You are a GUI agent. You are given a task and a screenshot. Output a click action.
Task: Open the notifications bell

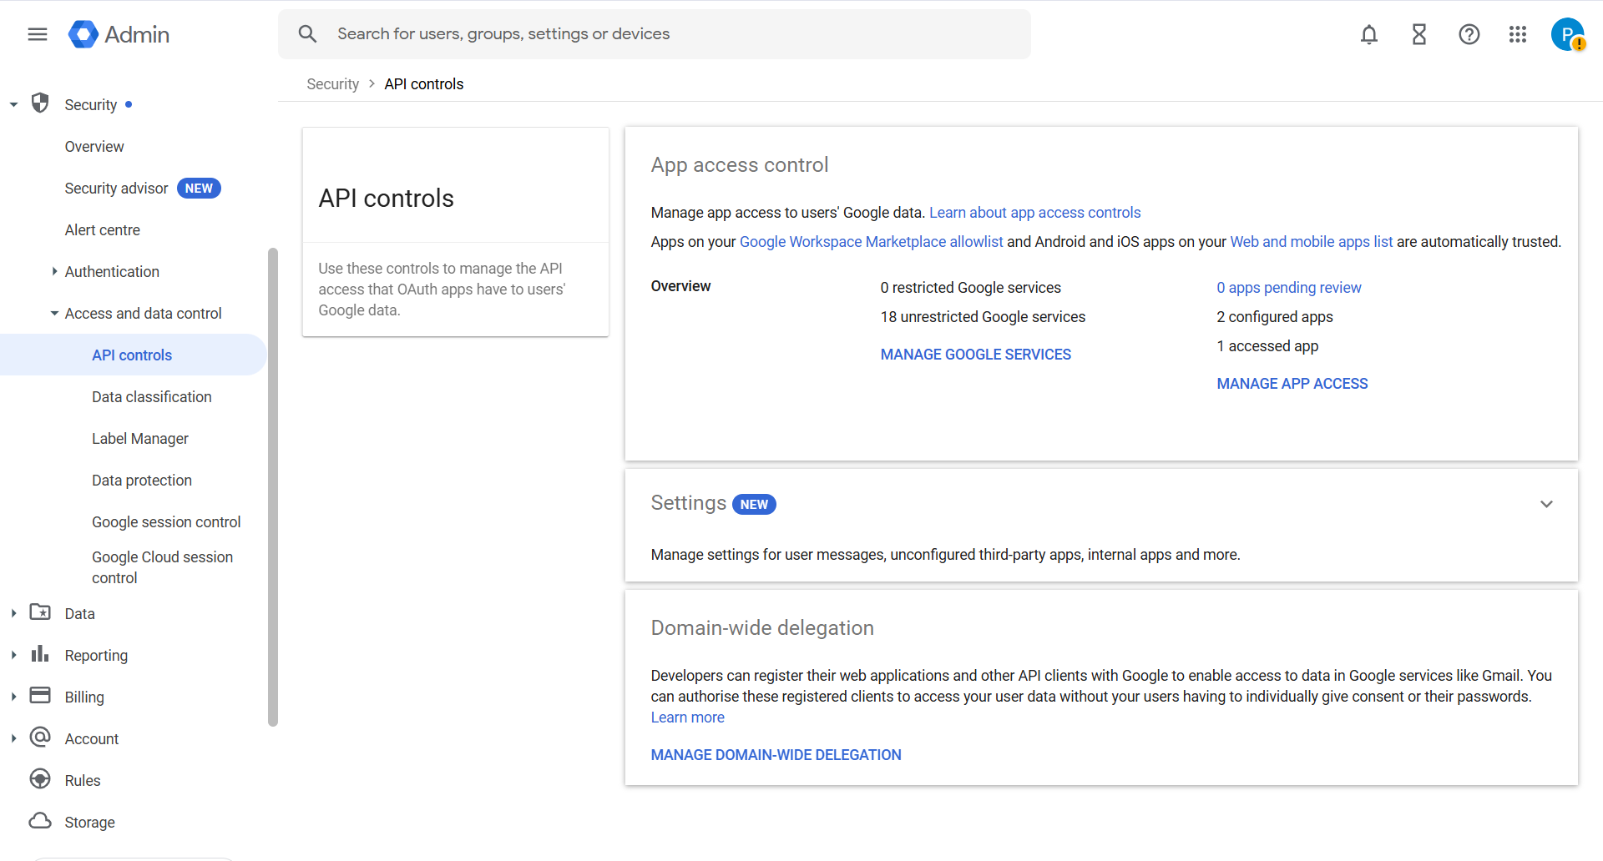tap(1368, 34)
